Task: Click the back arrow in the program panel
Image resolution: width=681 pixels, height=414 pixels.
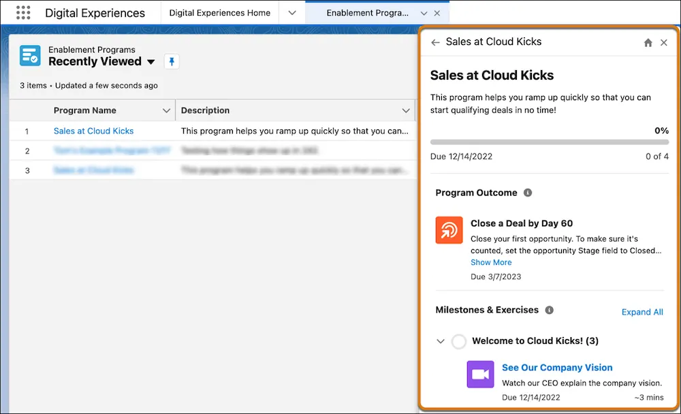Action: coord(436,42)
